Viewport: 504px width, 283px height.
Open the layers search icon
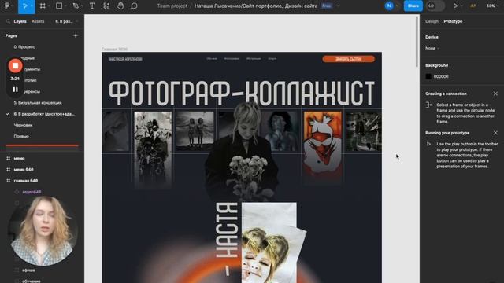(8, 21)
